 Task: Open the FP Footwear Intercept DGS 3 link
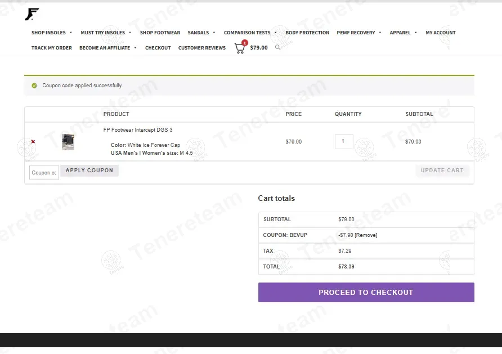pos(138,129)
